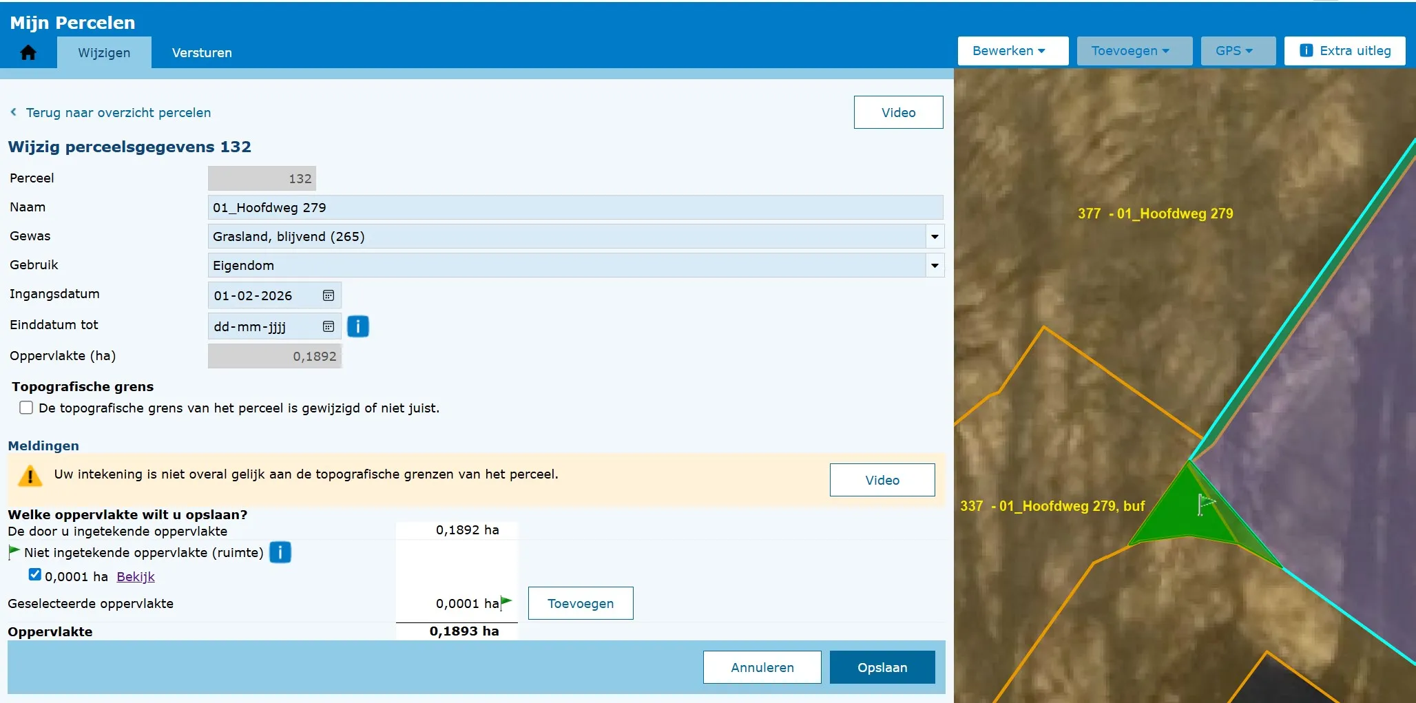This screenshot has width=1416, height=703.
Task: Click the Naam input field
Action: tap(575, 207)
